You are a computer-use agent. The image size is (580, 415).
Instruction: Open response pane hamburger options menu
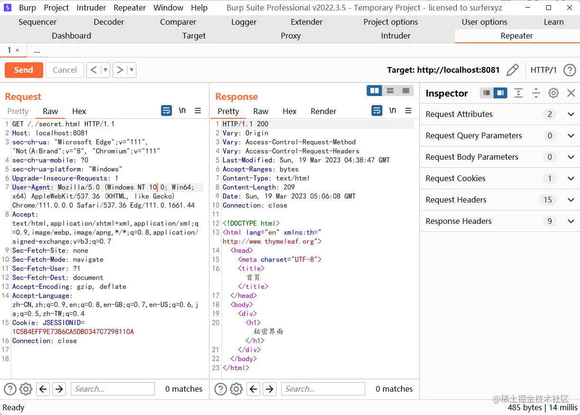tap(408, 111)
